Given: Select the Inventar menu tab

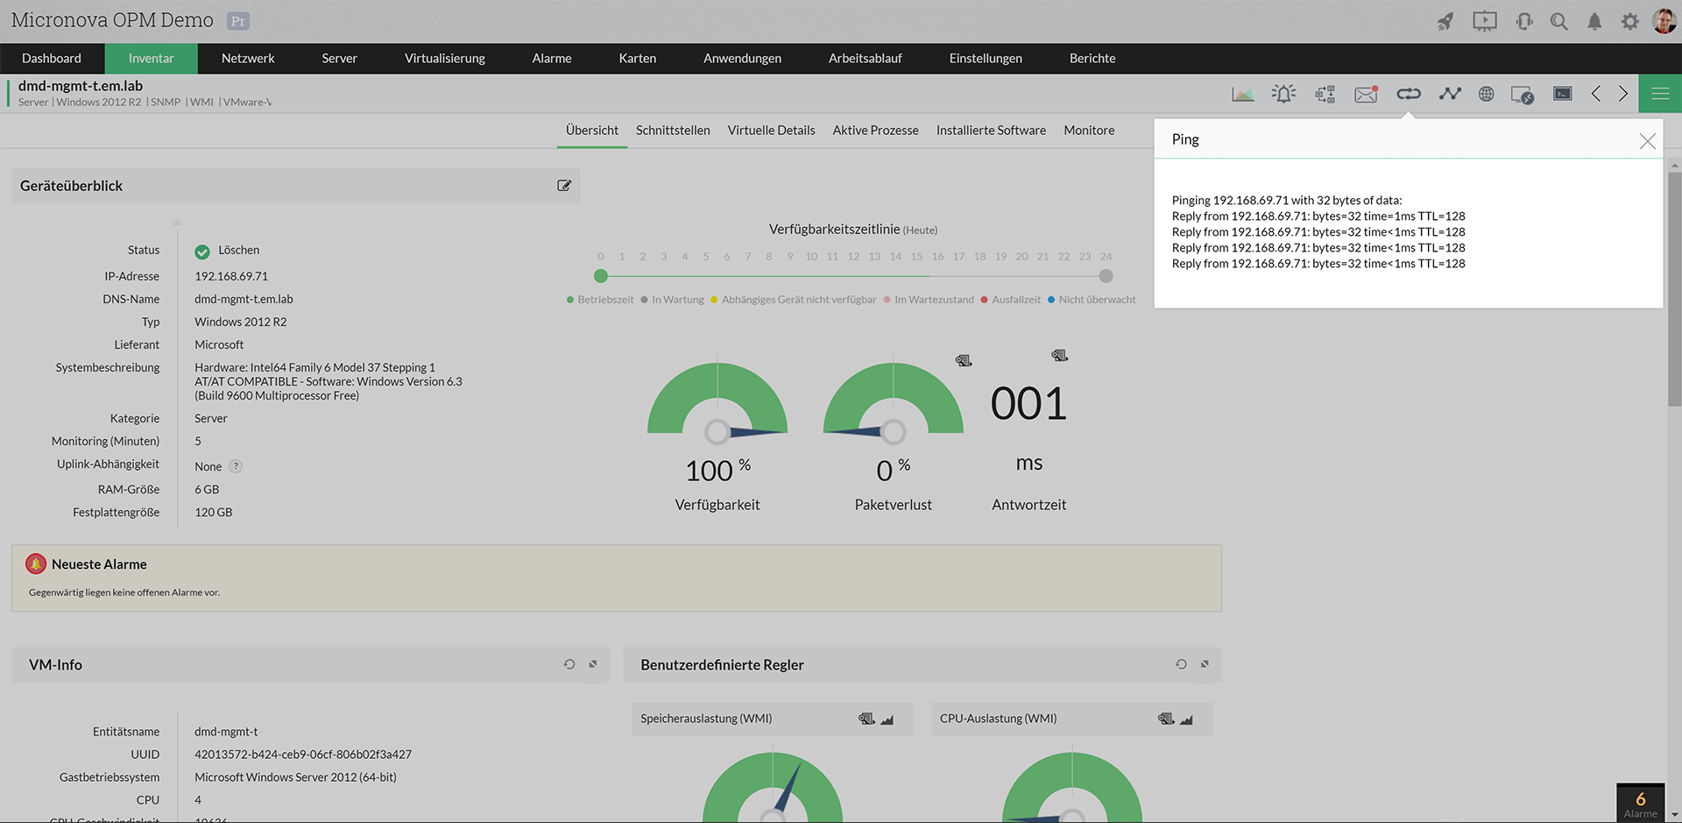Looking at the screenshot, I should (x=152, y=59).
